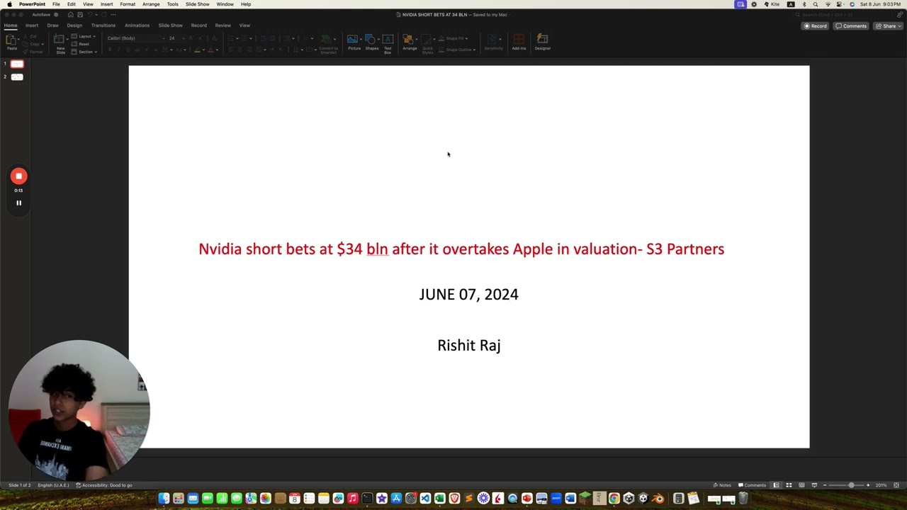Open the Arrange menu in menu bar

pyautogui.click(x=151, y=4)
